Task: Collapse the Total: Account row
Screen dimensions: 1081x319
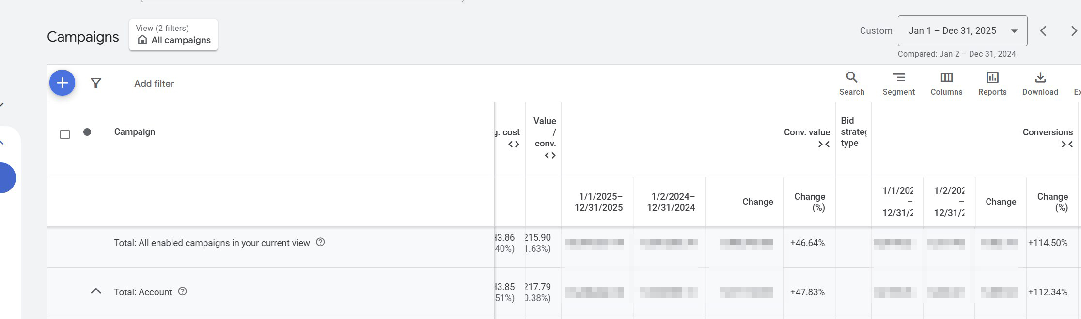Action: [96, 291]
